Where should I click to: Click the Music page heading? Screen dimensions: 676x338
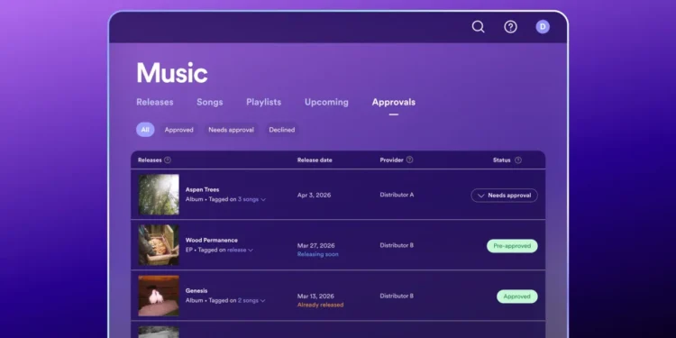click(172, 73)
